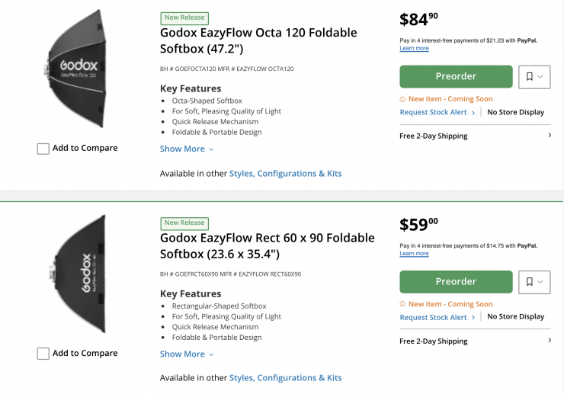This screenshot has width=564, height=394.
Task: Click the bookmark save icon for Rect 60 x 90
Action: click(530, 281)
